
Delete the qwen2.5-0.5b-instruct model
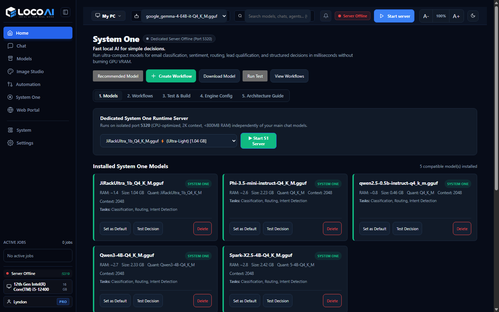click(462, 228)
